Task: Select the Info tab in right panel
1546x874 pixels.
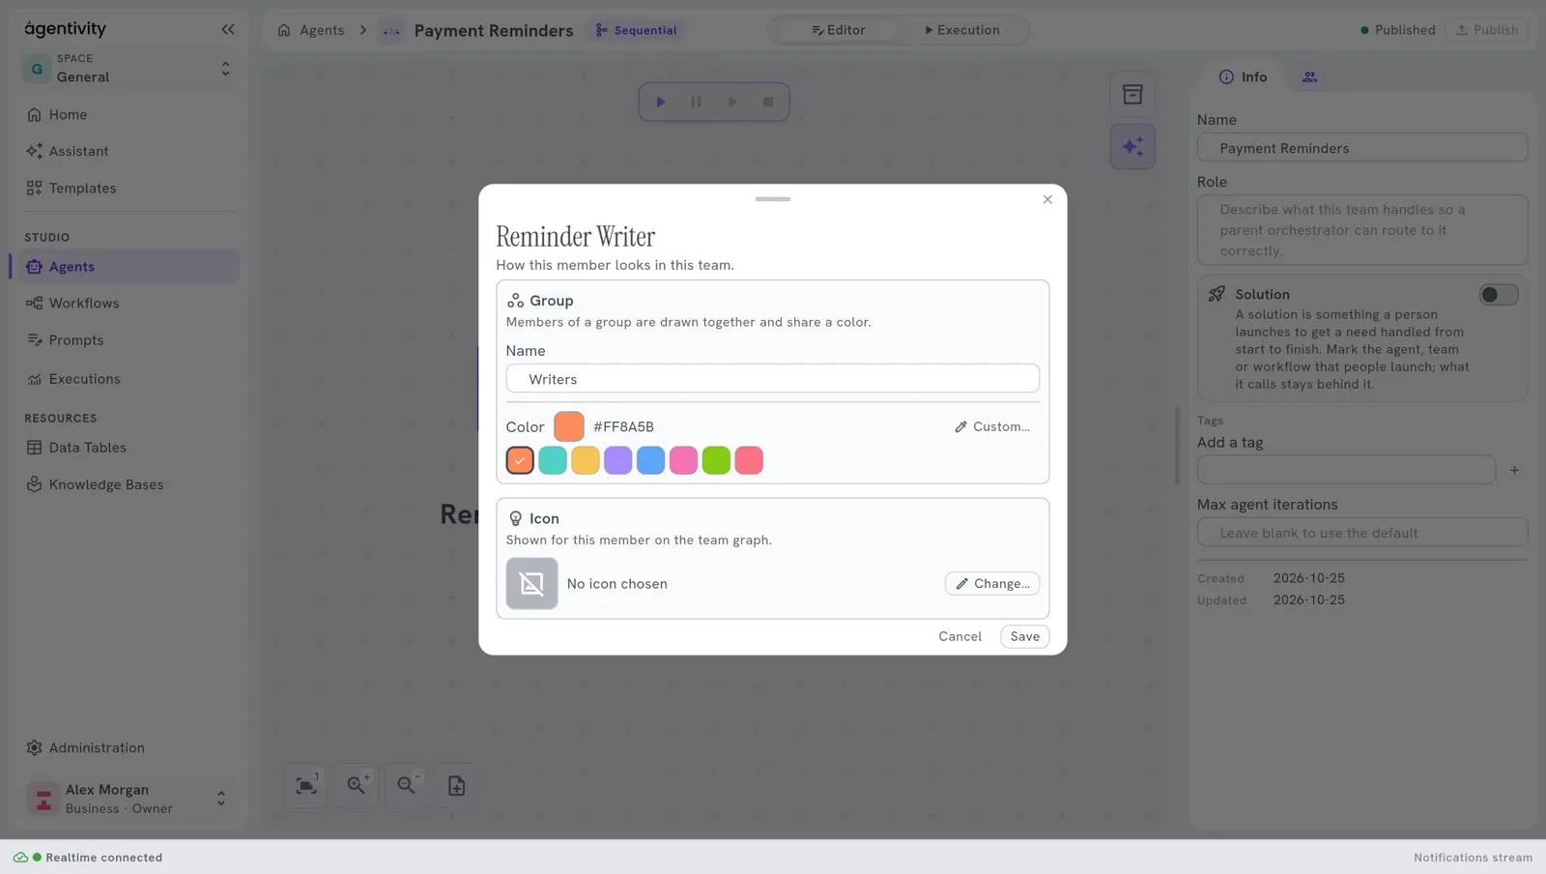Action: pyautogui.click(x=1243, y=76)
